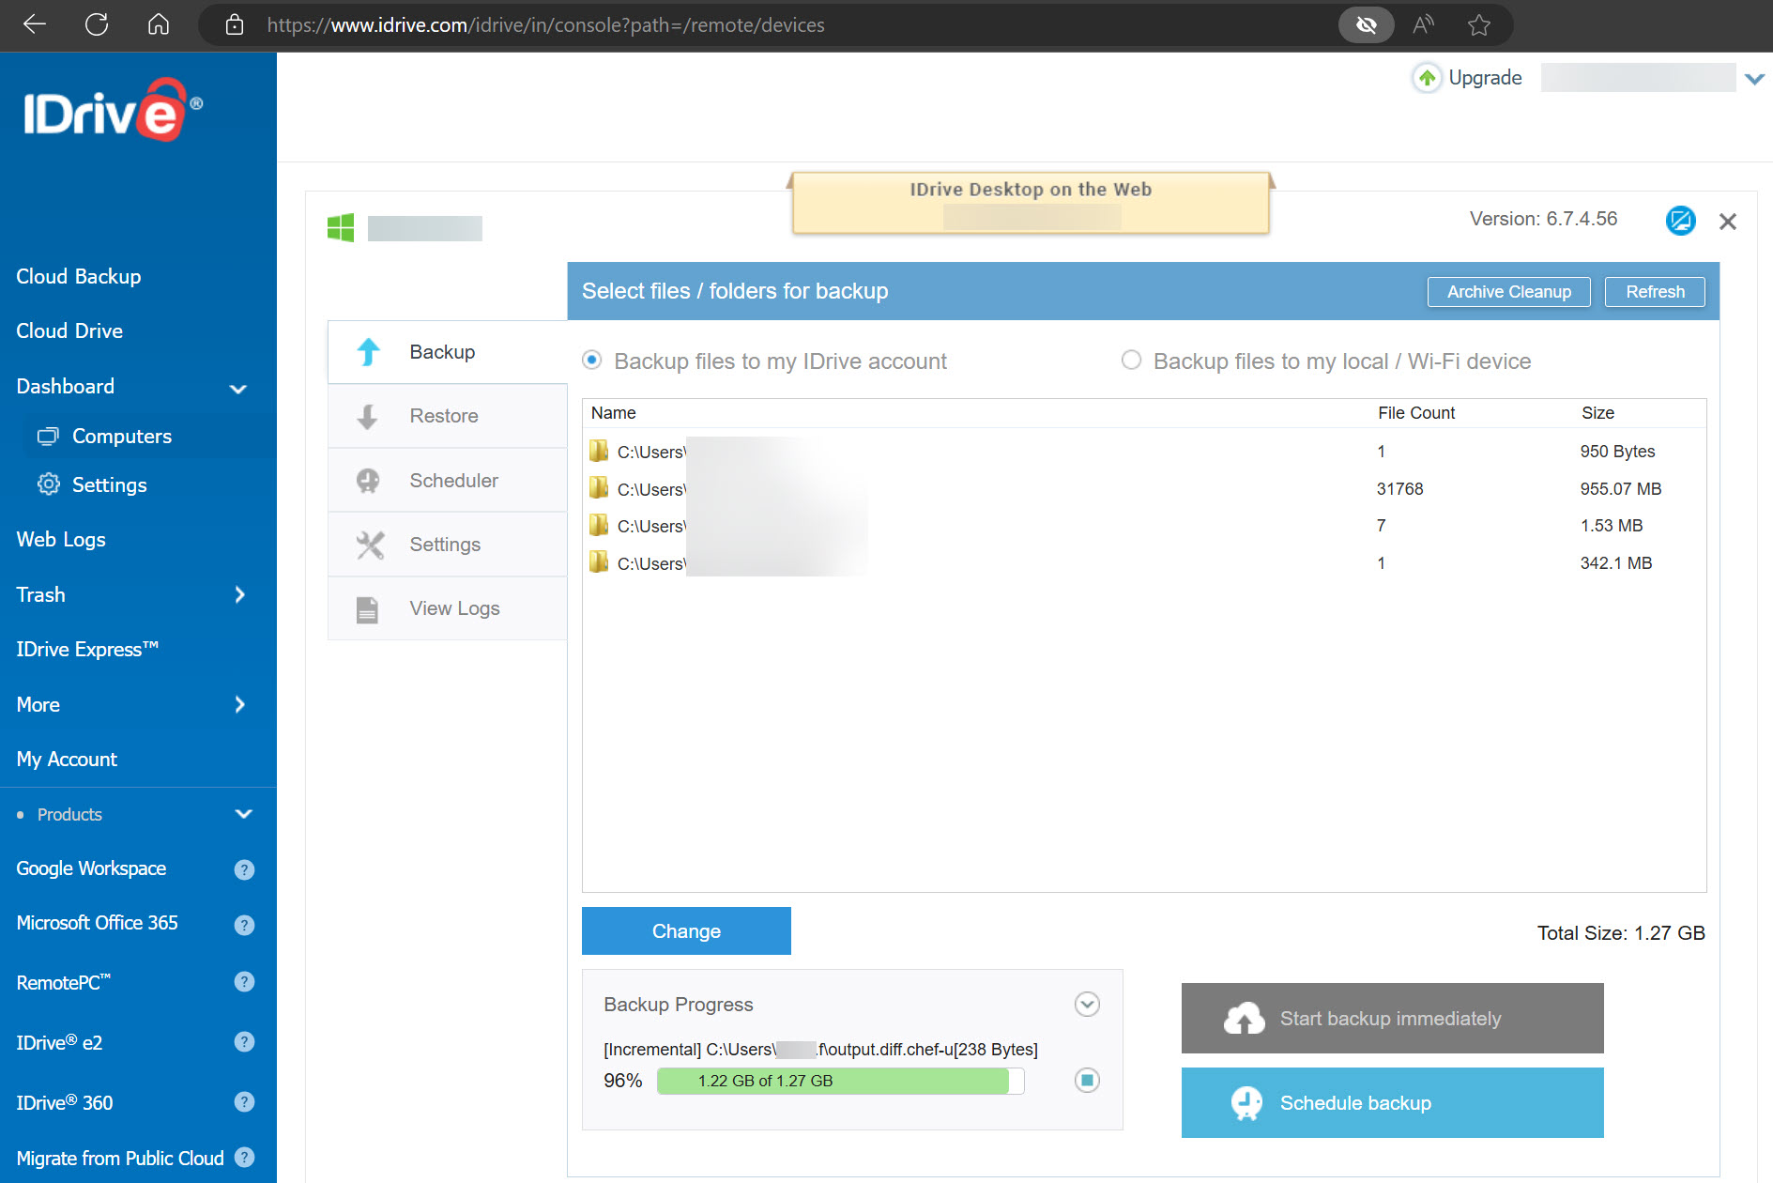Screen dimensions: 1773x1183
Task: Expand the More submenu arrow
Action: click(239, 704)
